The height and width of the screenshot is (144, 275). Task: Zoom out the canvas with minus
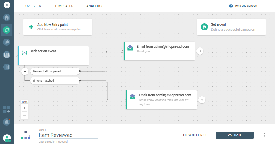tap(24, 115)
